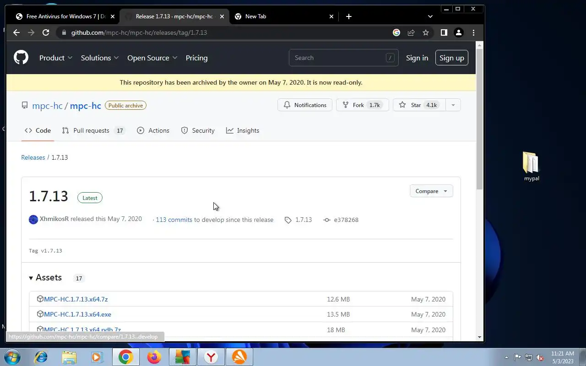This screenshot has height=366, width=586.
Task: Open the mpc-hc repository name link
Action: [86, 106]
